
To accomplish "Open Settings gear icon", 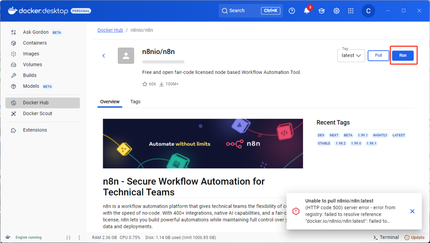I will coord(336,11).
